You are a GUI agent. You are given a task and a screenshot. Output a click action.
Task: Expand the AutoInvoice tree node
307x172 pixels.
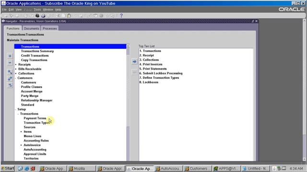[21, 145]
